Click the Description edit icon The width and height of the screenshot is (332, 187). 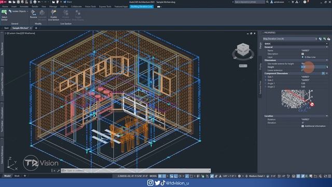tap(302, 54)
